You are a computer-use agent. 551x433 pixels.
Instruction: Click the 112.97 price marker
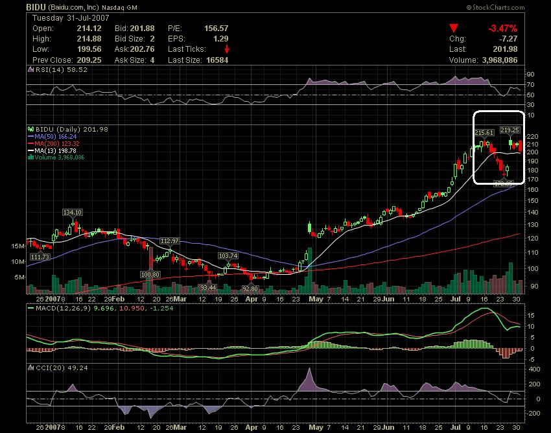point(169,241)
